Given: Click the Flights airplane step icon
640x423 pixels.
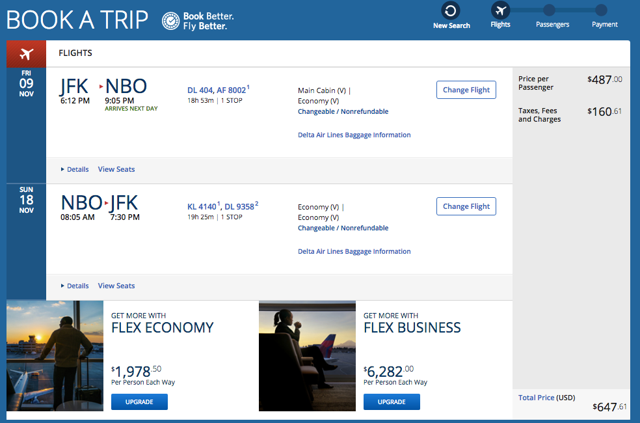Looking at the screenshot, I should pyautogui.click(x=500, y=10).
